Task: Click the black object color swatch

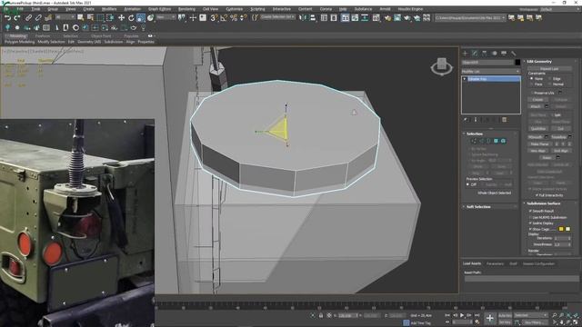Action: [517, 63]
